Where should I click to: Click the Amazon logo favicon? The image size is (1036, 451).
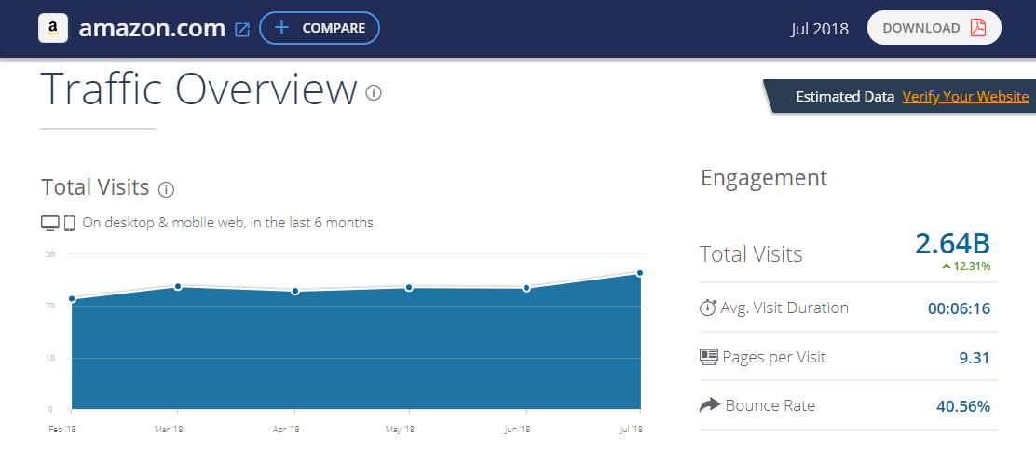(53, 29)
